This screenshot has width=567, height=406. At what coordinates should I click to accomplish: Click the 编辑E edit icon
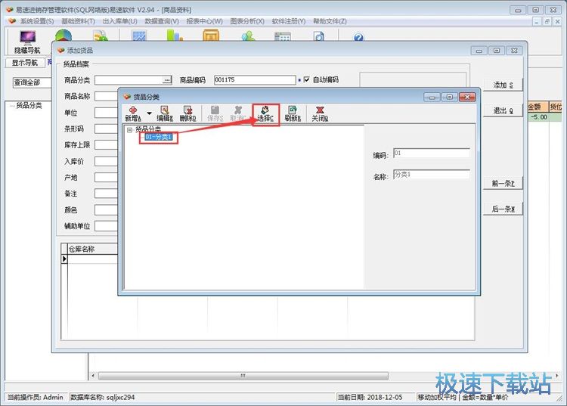coord(165,113)
